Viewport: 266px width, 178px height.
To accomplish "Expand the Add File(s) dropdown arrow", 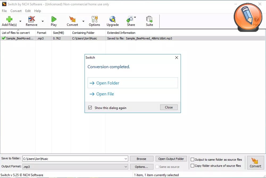I will tap(20, 21).
